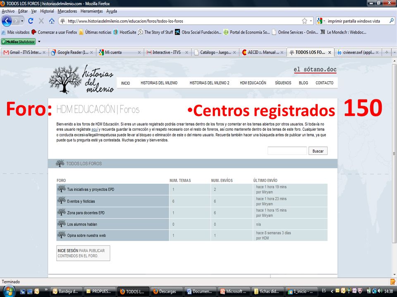Viewport: 397px width, 297px height.
Task: Open HootSuite bookmark
Action: [125, 32]
